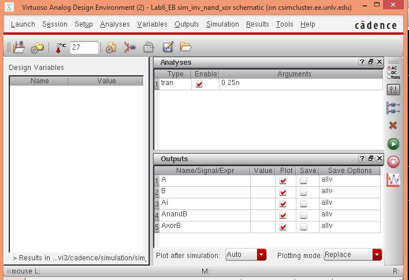This screenshot has width=409, height=280.
Task: Undock the Analyses panel
Action: click(371, 62)
